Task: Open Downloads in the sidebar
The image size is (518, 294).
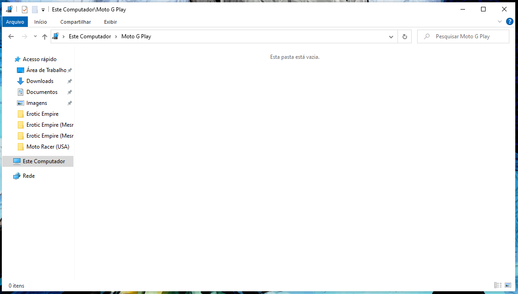Action: (x=40, y=81)
